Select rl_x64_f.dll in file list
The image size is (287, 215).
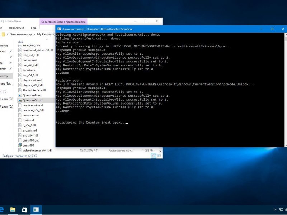coord(29,125)
